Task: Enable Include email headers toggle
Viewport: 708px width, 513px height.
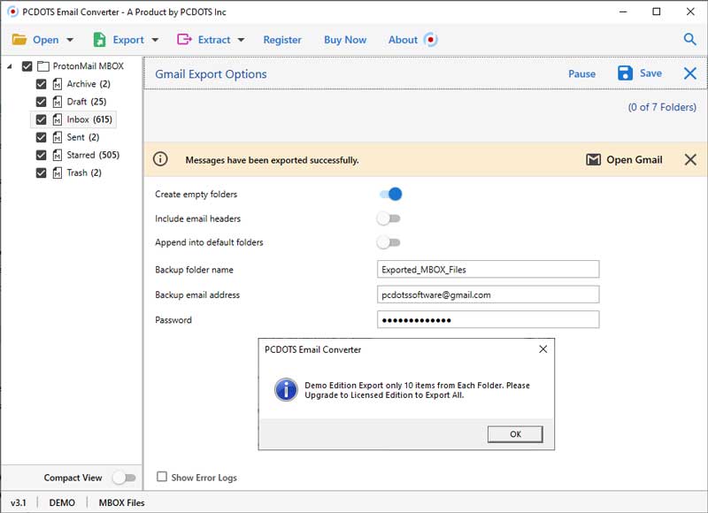Action: [389, 218]
